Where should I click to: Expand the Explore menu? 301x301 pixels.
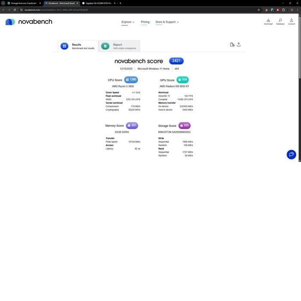click(x=128, y=22)
